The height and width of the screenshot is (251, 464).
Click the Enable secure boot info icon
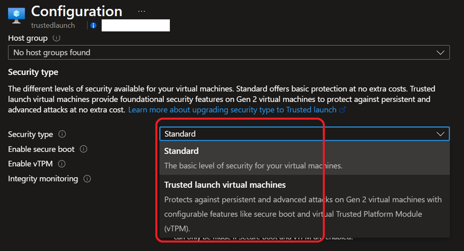click(x=83, y=149)
